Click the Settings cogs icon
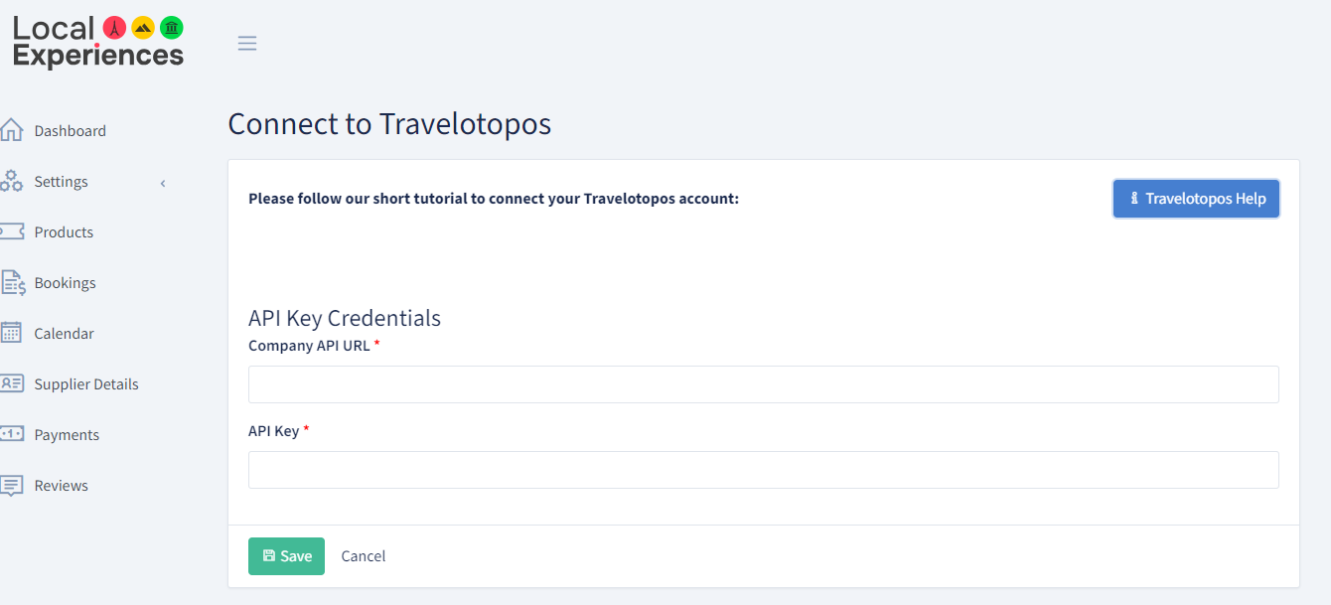Screen dimensions: 1331x605 (12, 181)
